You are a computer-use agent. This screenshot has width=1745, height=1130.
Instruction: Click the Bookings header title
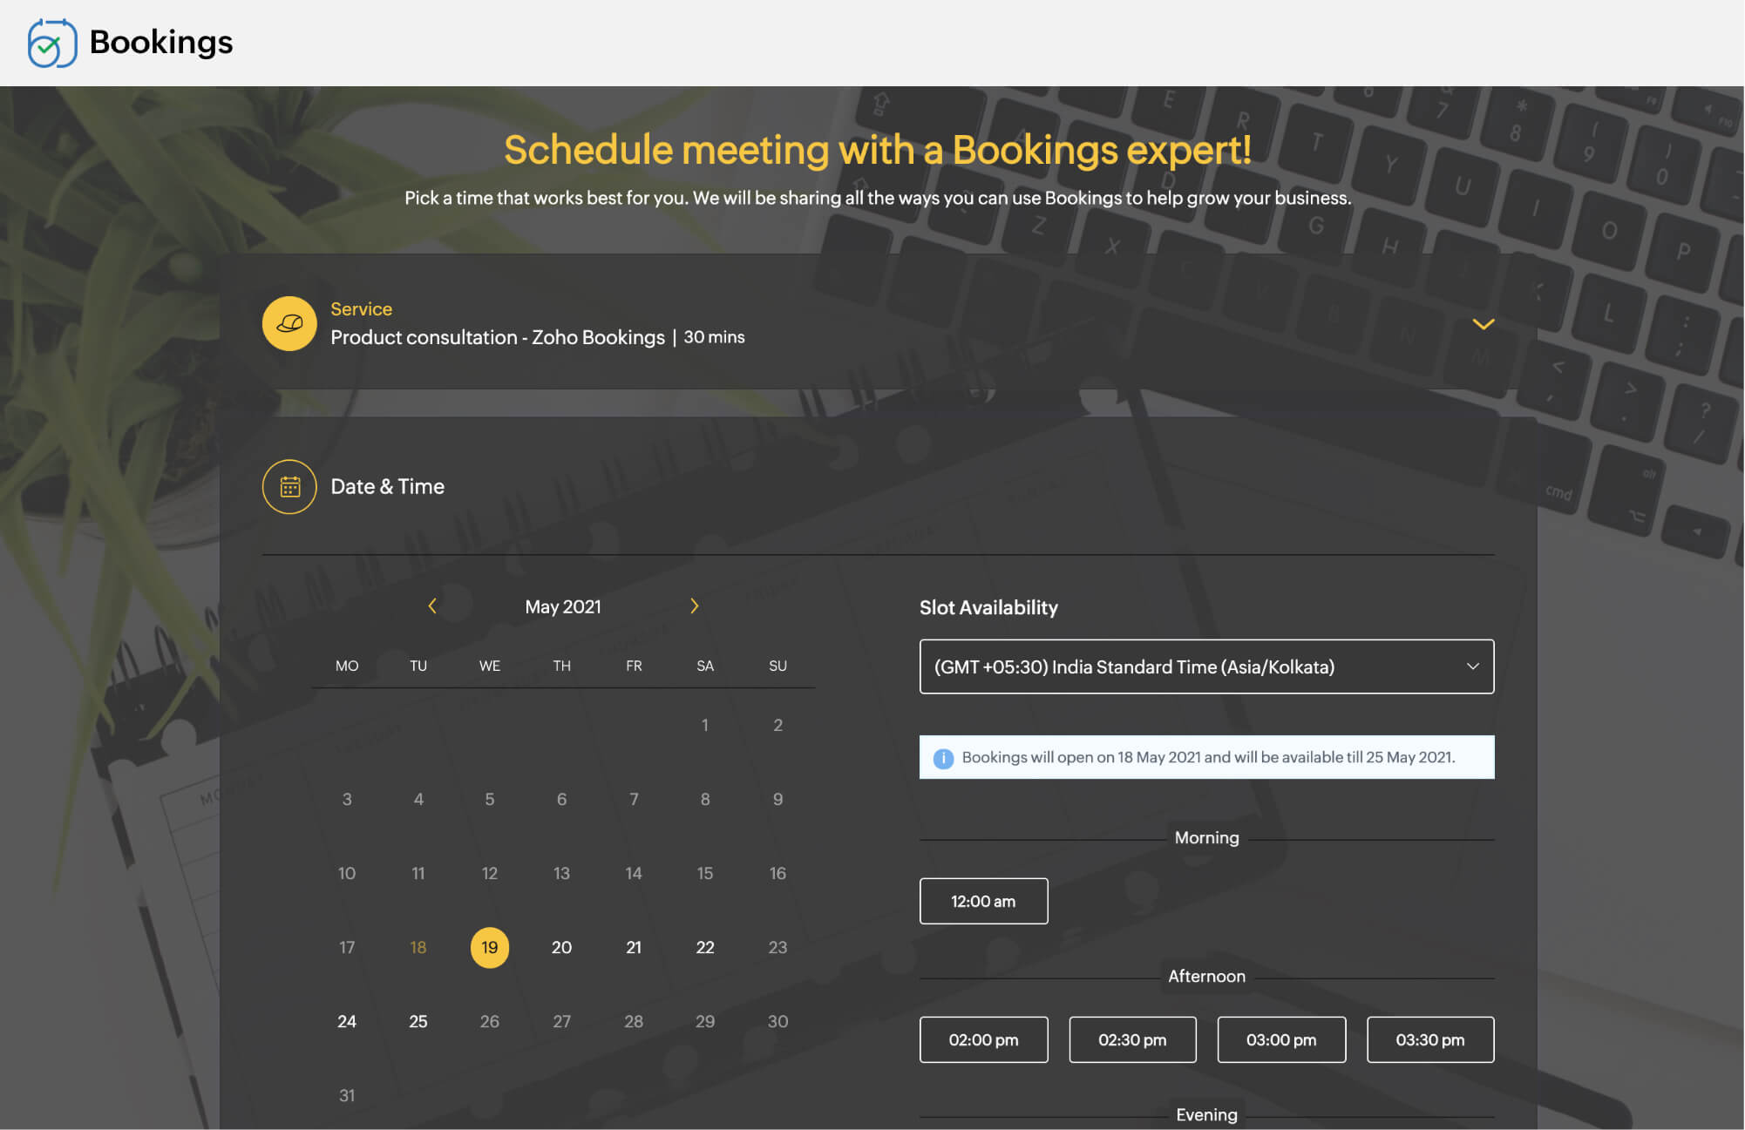(161, 42)
